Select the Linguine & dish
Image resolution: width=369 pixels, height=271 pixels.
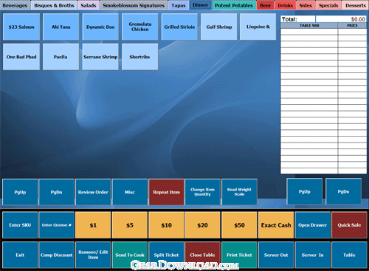tap(258, 27)
